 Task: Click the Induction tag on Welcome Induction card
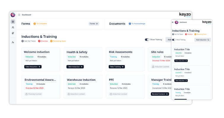[30, 57]
